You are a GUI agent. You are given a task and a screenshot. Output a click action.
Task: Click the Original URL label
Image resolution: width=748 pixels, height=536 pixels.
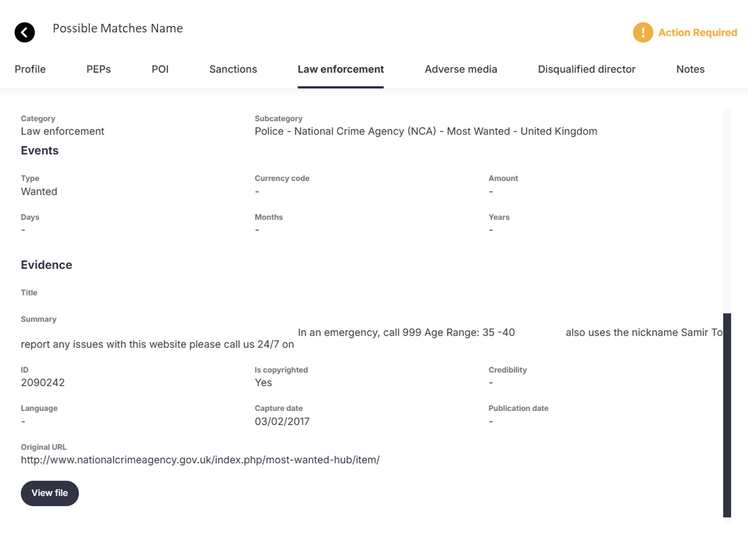(44, 447)
